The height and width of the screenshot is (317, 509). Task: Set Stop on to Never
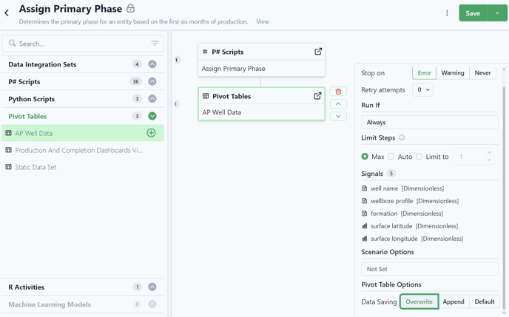click(x=482, y=73)
